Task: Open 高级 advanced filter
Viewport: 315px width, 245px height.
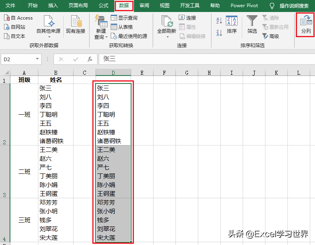Action: [271, 36]
